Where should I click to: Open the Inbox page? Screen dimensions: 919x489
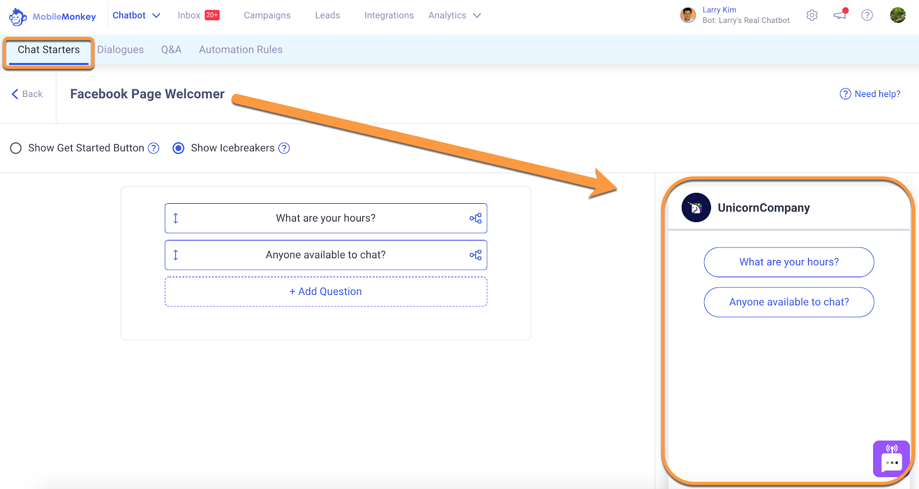pyautogui.click(x=189, y=15)
